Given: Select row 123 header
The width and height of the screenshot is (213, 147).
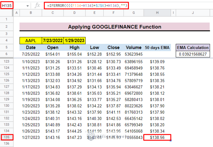Looking at the screenshot, I should point(6,61).
